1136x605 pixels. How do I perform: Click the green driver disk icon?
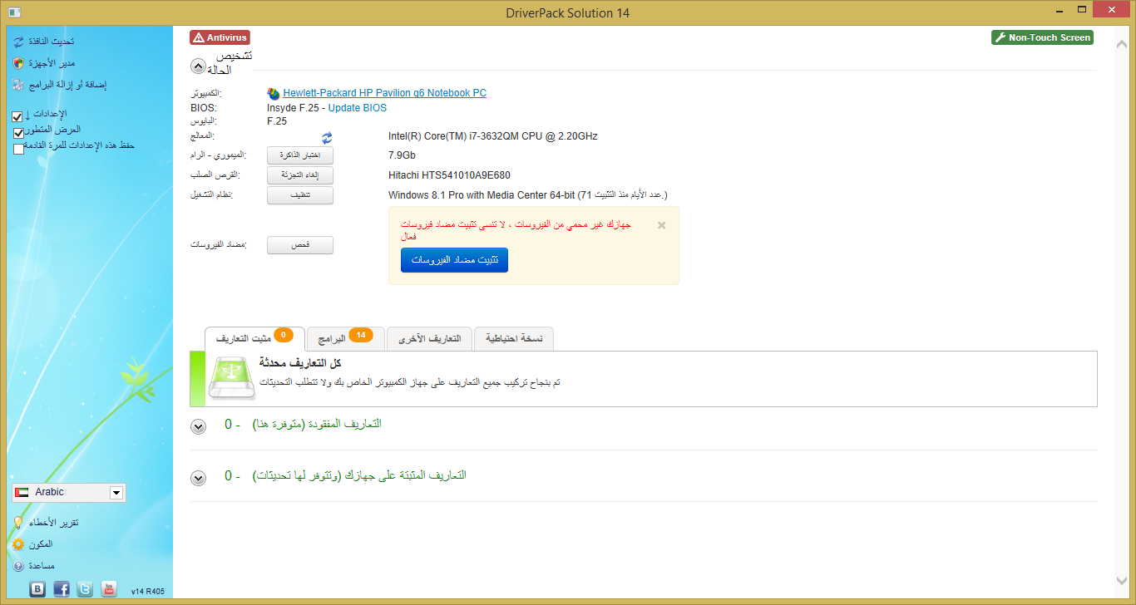pyautogui.click(x=232, y=379)
